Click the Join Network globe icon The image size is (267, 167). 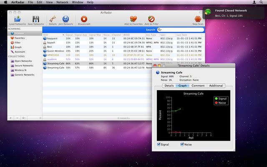[65, 19]
